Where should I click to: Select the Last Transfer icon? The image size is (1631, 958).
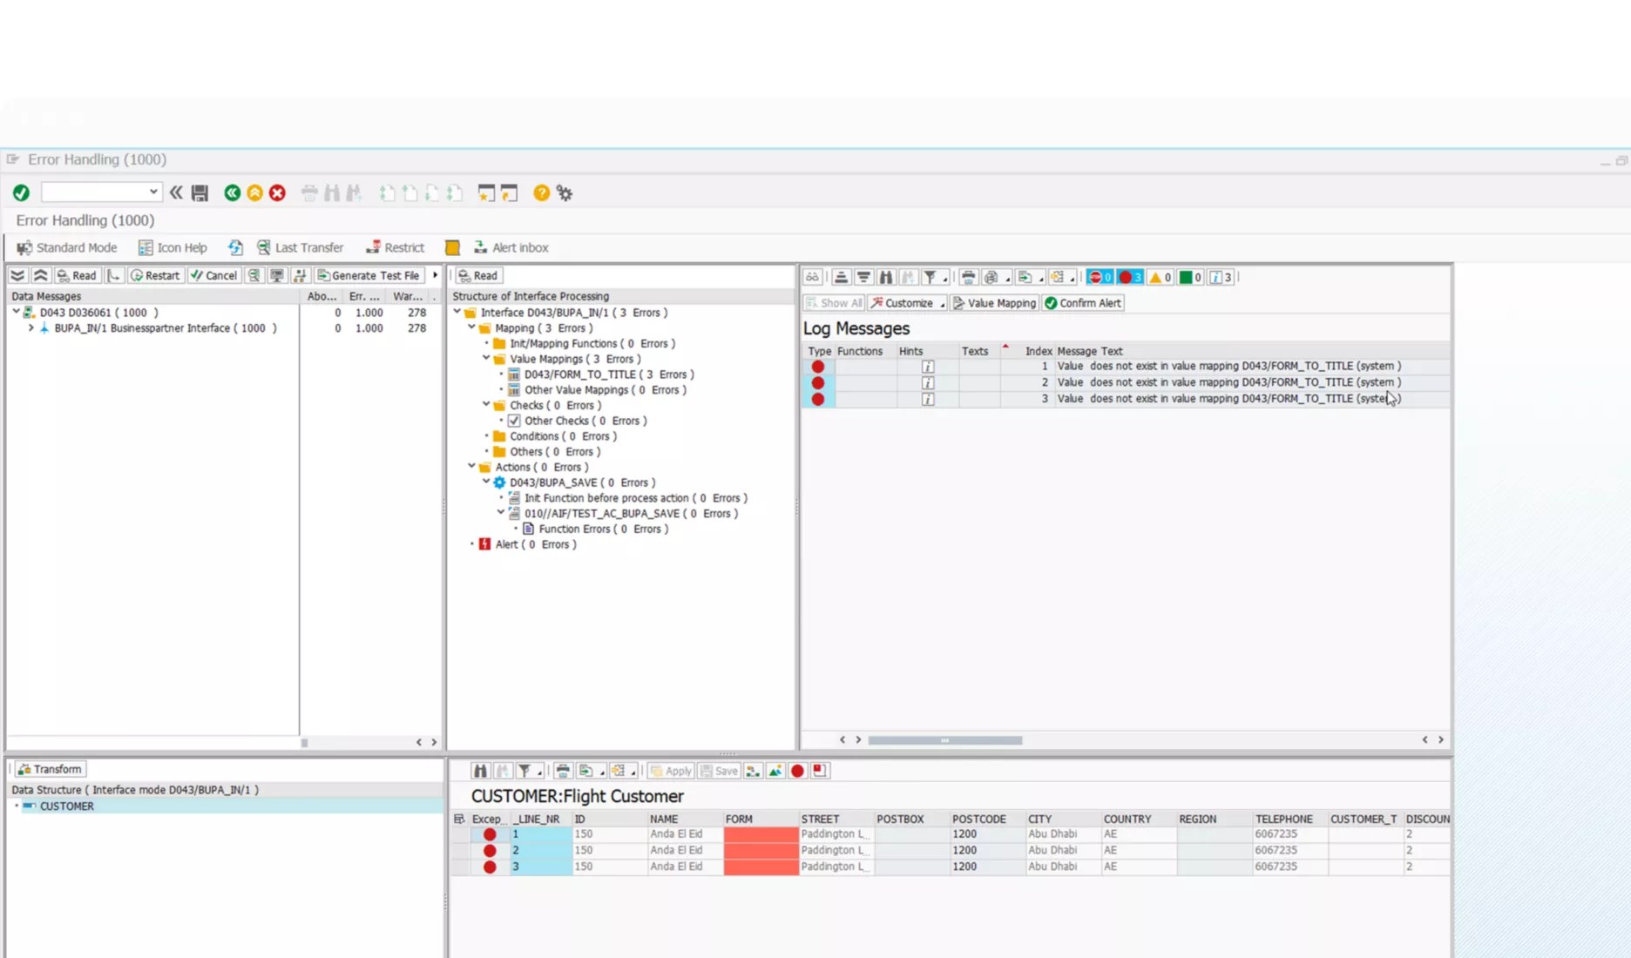tap(300, 247)
